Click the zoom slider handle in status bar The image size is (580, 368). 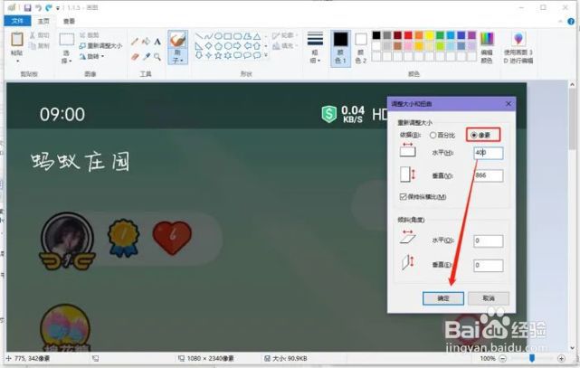532,358
